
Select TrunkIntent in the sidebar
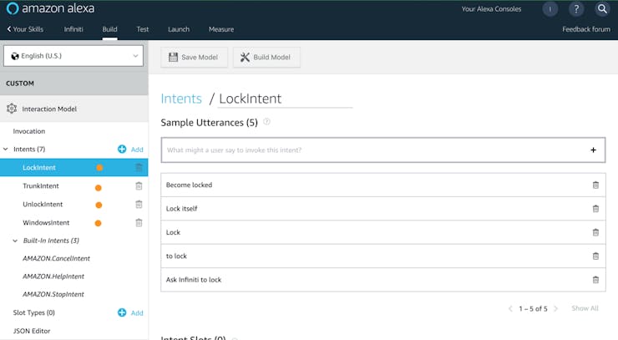click(41, 185)
